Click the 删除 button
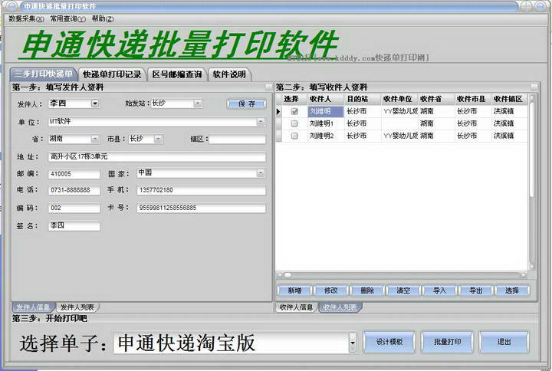 (367, 291)
